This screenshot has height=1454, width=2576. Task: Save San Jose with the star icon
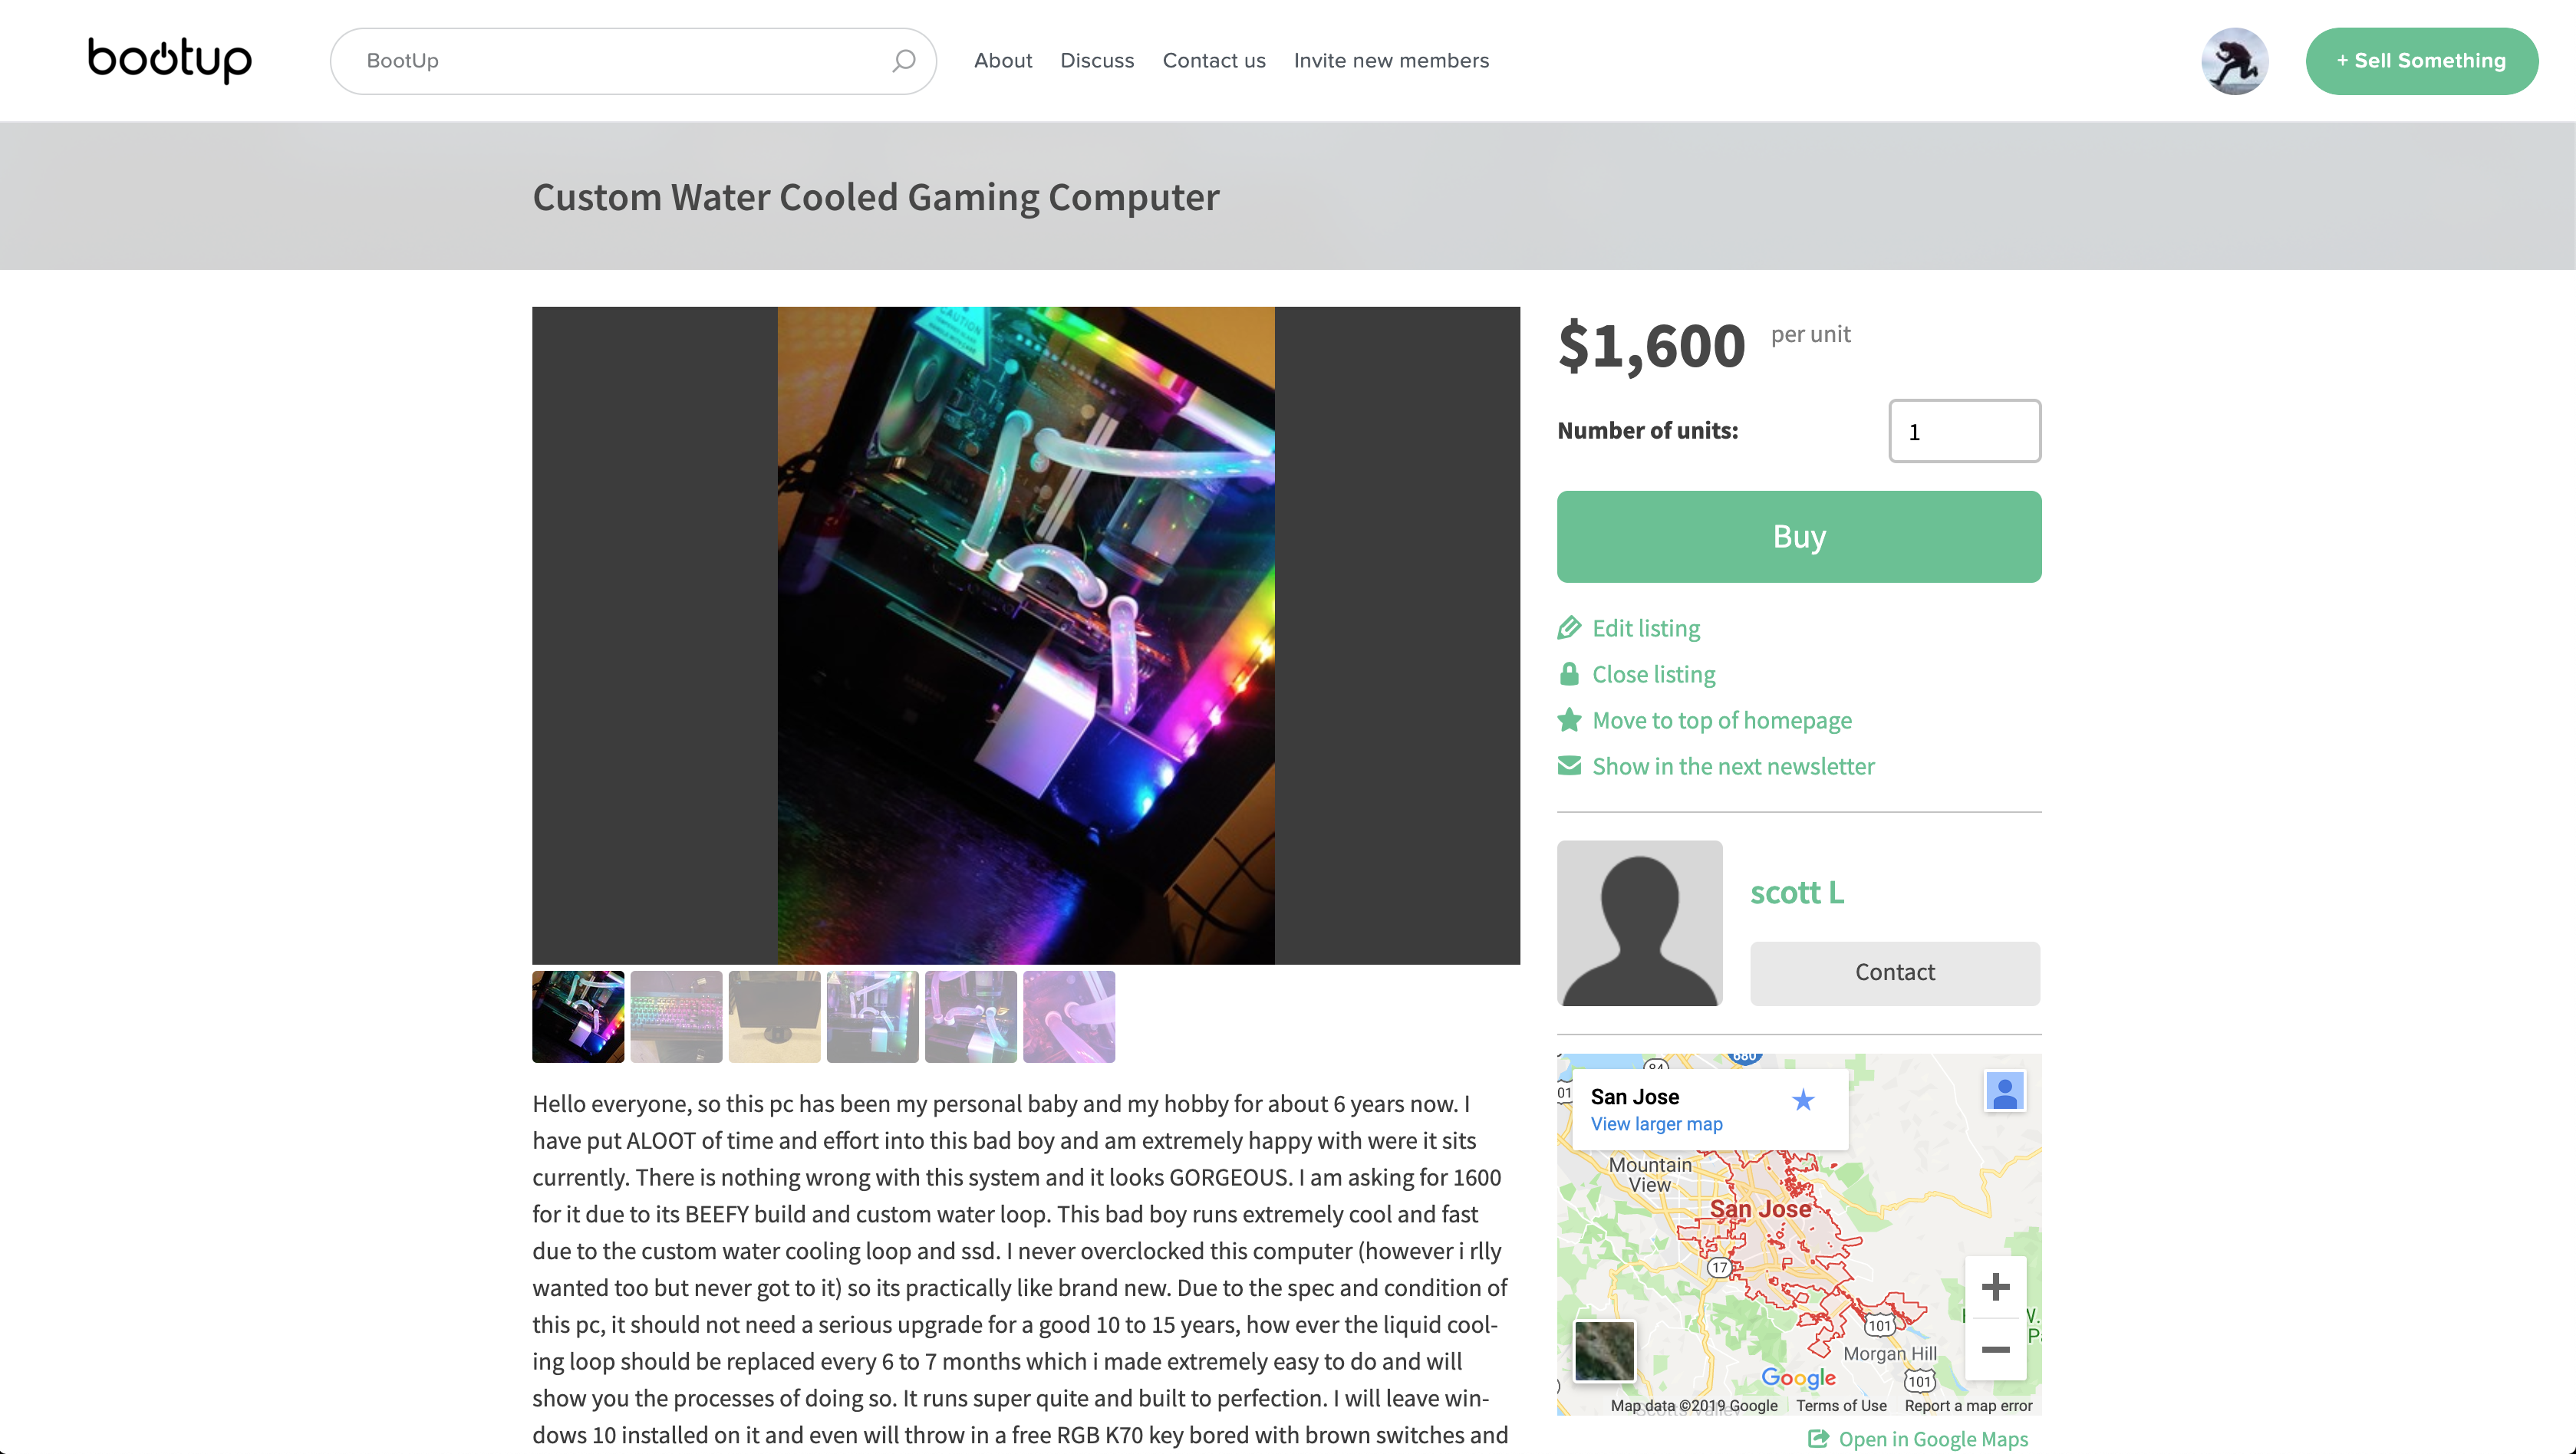pyautogui.click(x=1803, y=1100)
